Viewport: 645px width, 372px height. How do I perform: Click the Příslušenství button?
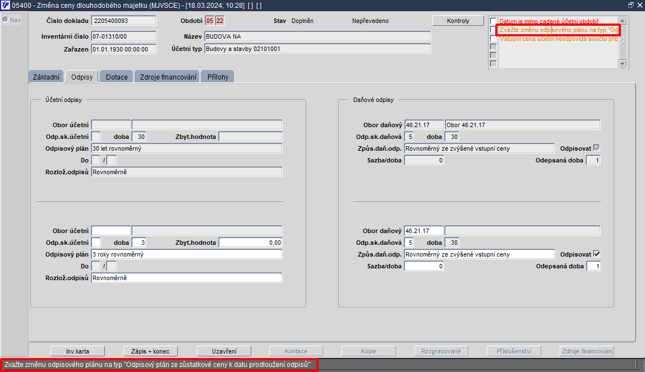514,351
